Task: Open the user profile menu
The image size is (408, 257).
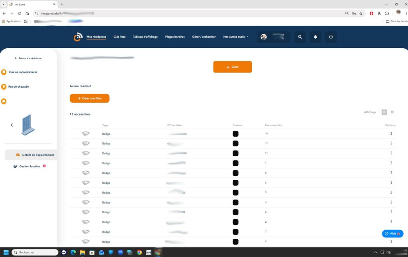Action: (x=274, y=37)
